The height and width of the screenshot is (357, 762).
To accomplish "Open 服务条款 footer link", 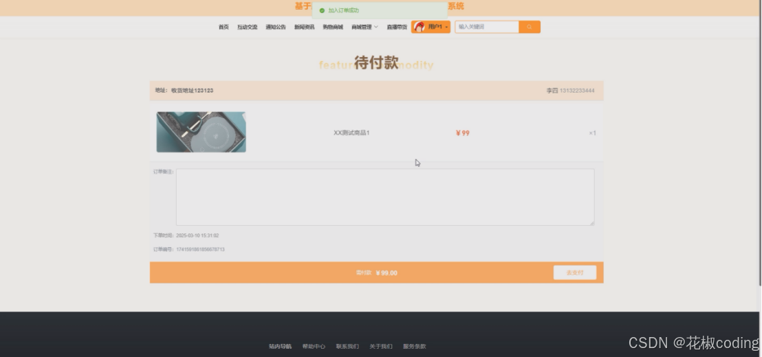I will (x=414, y=346).
